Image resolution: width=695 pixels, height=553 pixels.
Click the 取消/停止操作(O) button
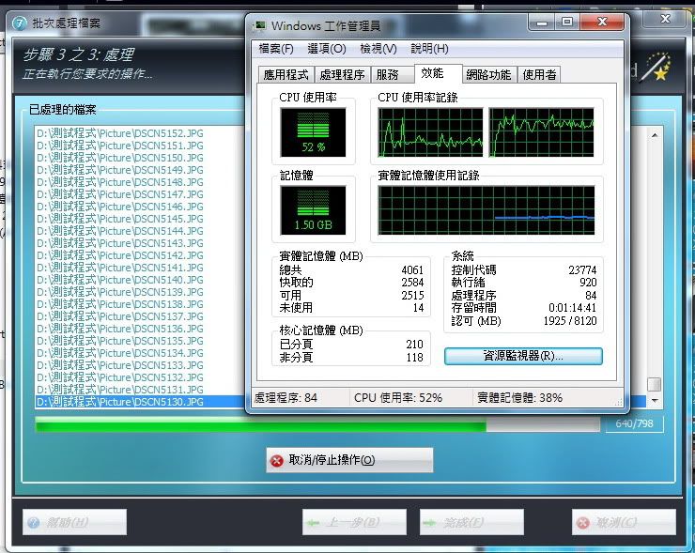click(349, 460)
